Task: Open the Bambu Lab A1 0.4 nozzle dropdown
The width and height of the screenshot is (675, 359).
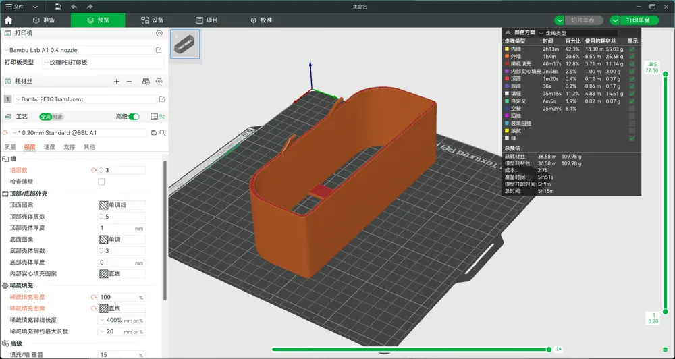Action: (78, 50)
